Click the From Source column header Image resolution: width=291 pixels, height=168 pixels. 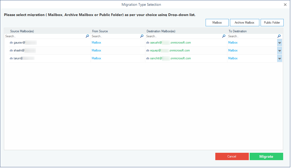click(x=100, y=31)
